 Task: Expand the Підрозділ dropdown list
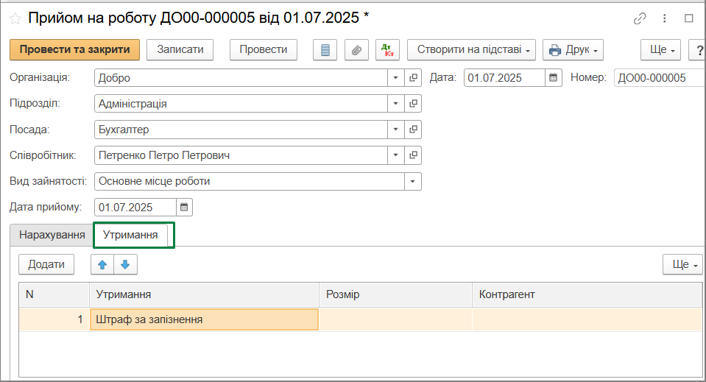[396, 104]
